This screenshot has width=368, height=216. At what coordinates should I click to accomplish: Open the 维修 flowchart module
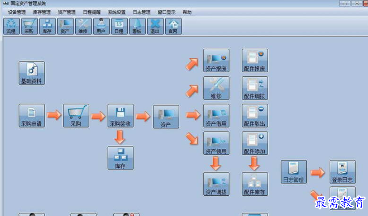216,88
